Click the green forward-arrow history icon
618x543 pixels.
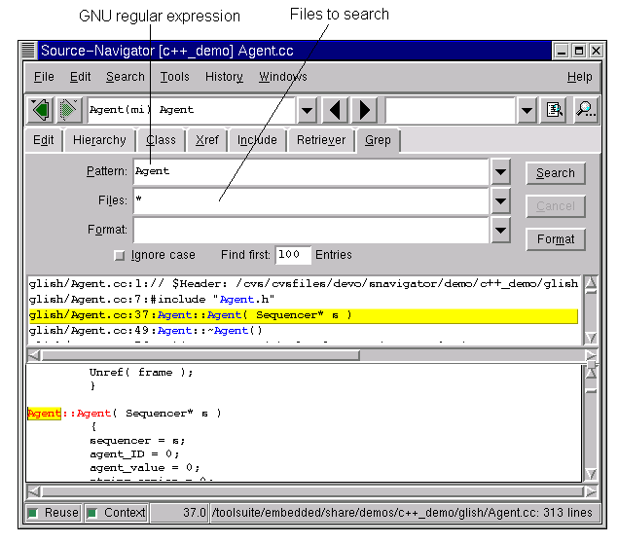[x=68, y=110]
